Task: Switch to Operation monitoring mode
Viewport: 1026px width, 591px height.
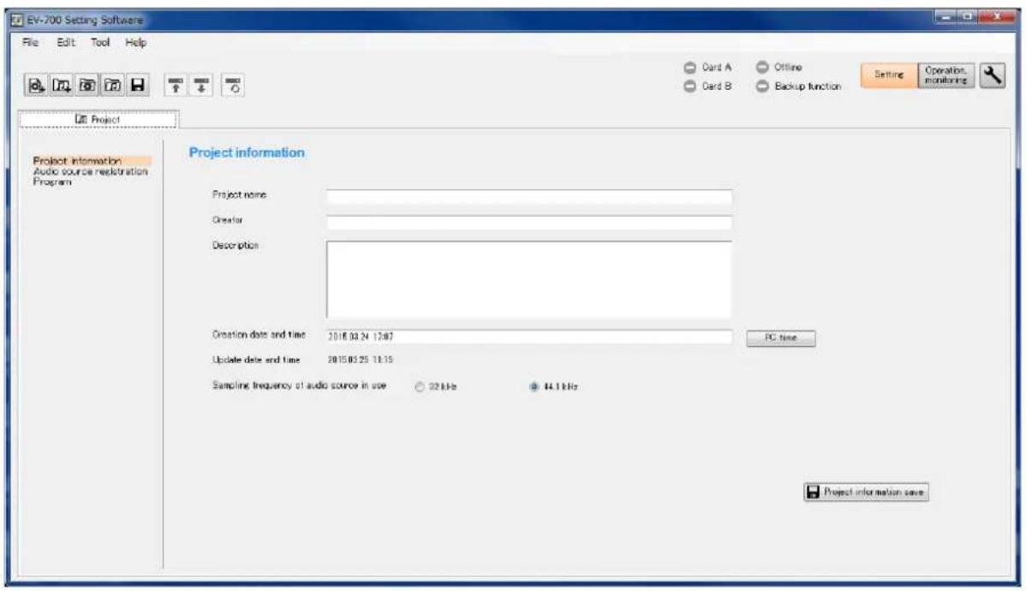Action: point(946,75)
